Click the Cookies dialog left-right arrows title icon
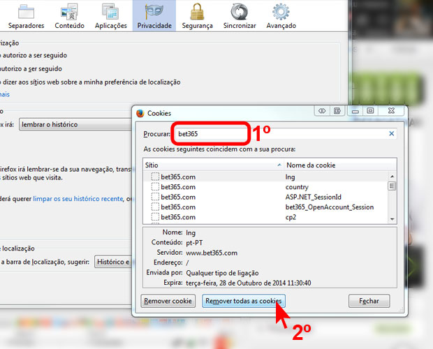Image resolution: width=433 pixels, height=349 pixels. (322, 111)
